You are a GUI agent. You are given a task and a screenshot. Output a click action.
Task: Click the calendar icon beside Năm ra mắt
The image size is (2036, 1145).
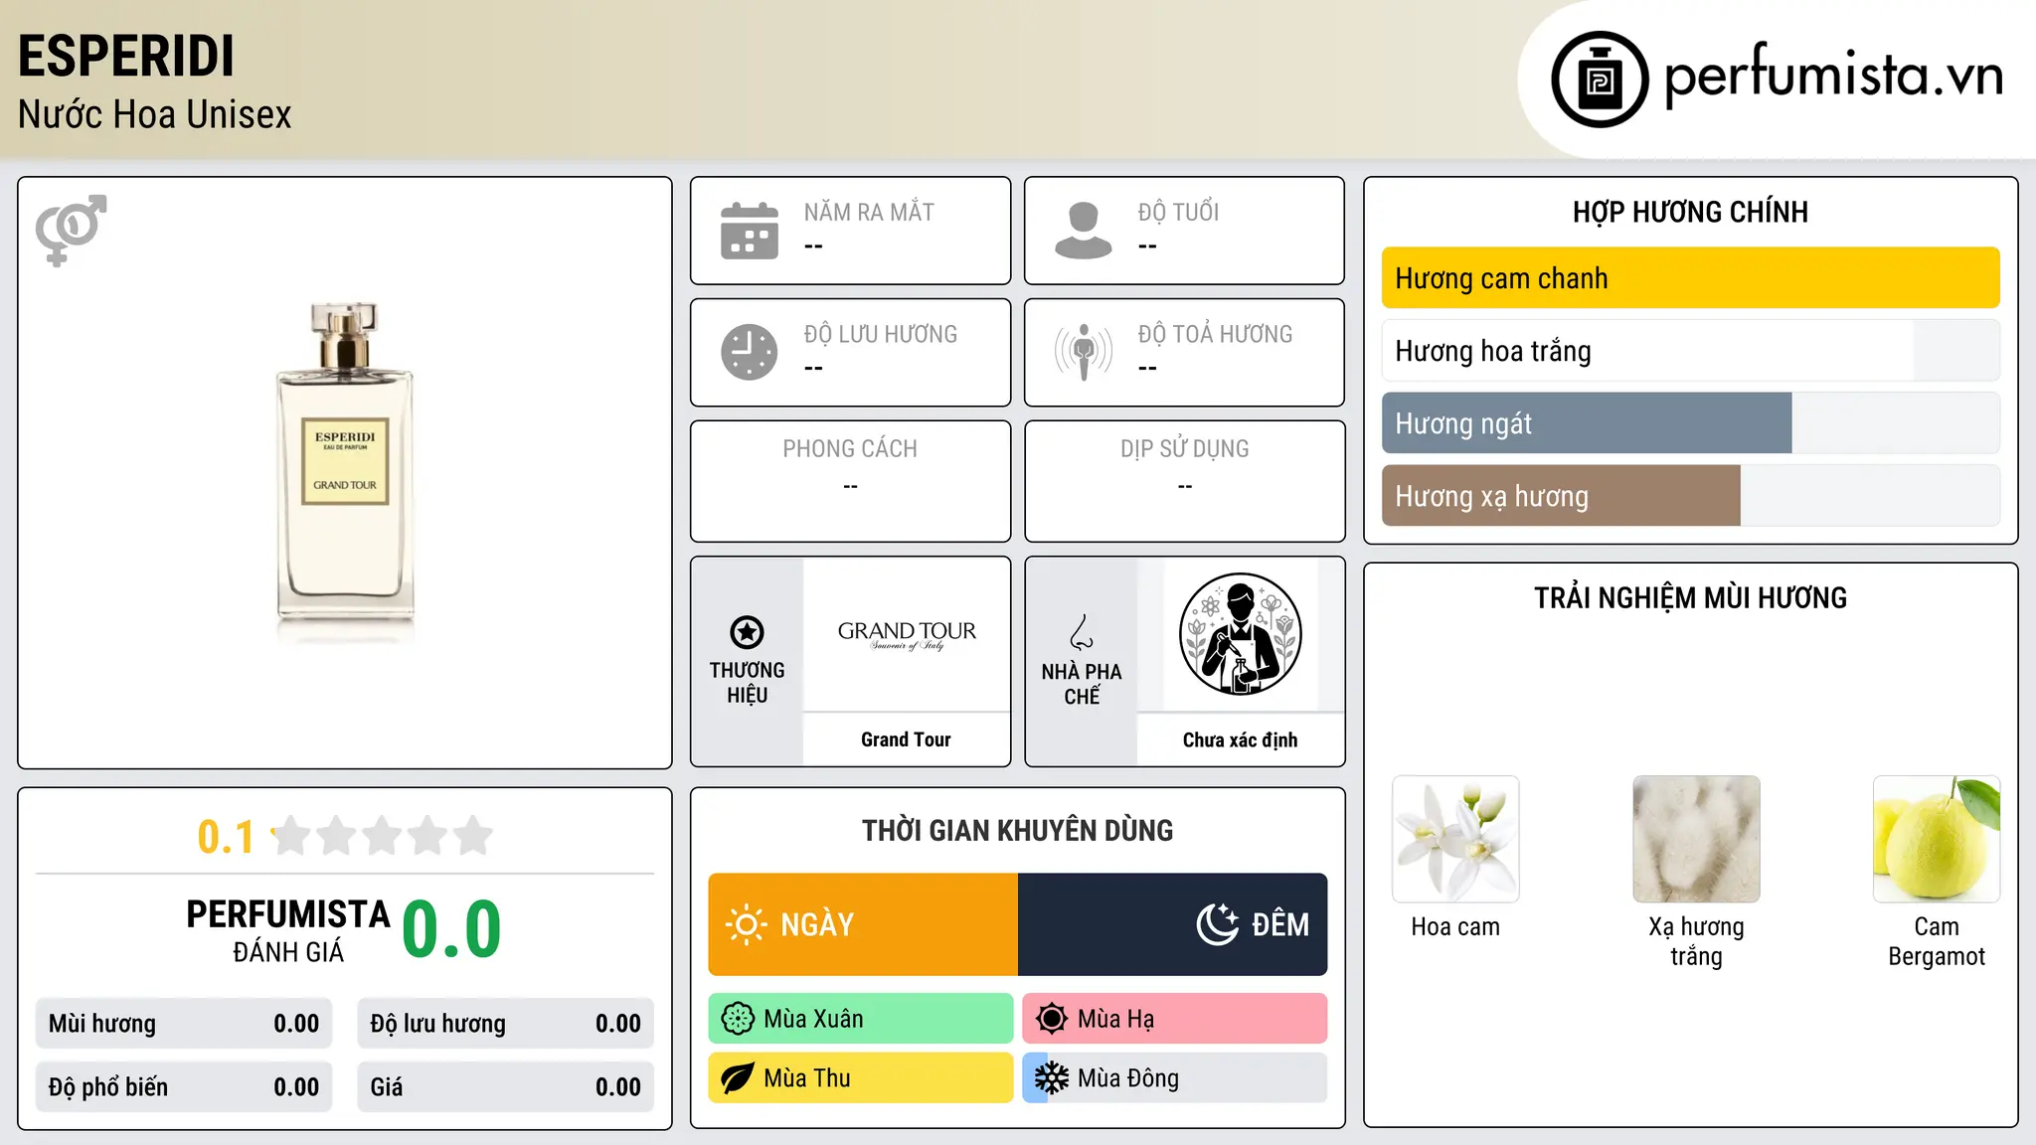[750, 231]
